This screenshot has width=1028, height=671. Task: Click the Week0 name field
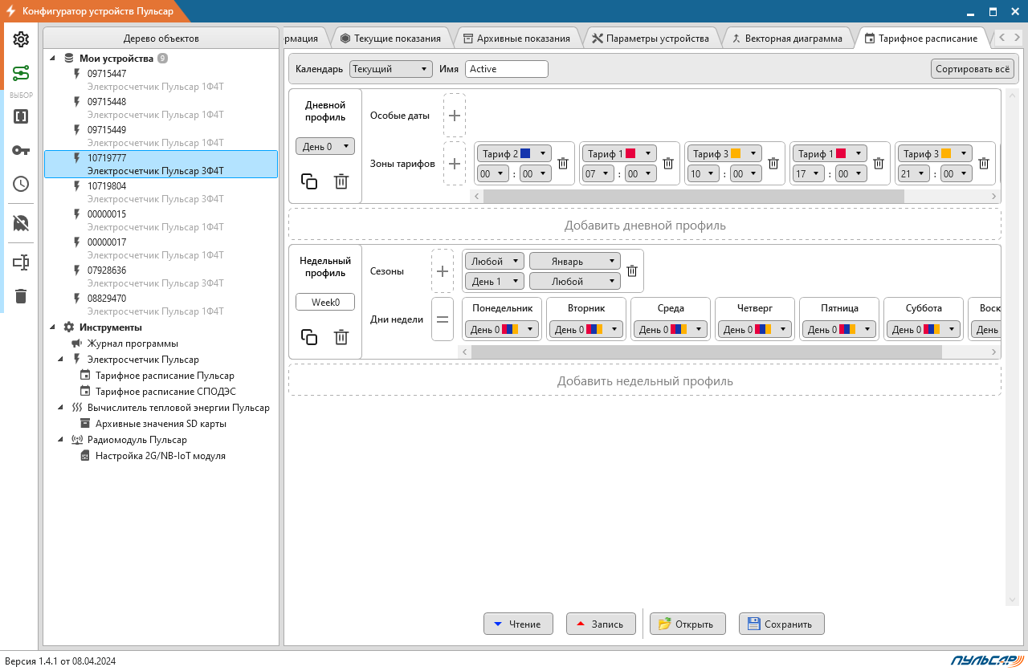coord(325,303)
